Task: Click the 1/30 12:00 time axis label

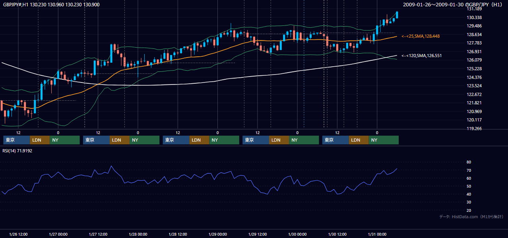Action: pyautogui.click(x=337, y=234)
